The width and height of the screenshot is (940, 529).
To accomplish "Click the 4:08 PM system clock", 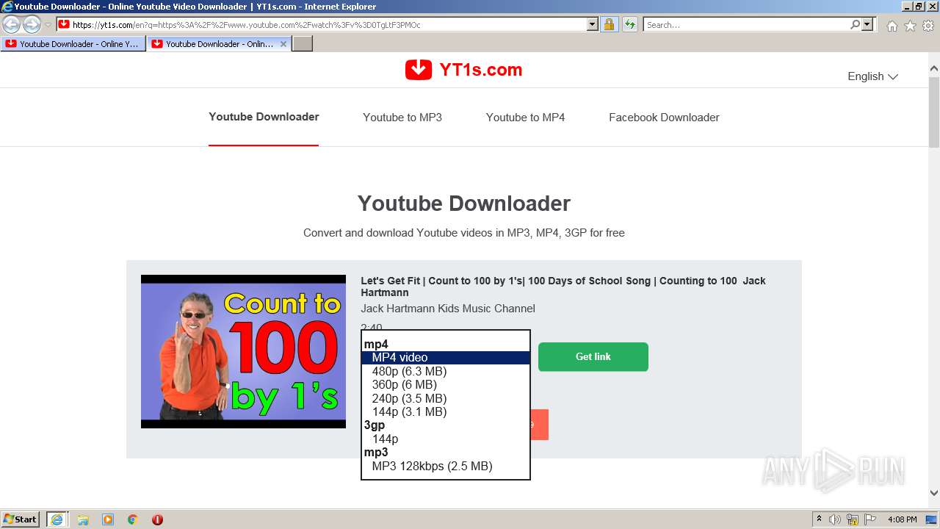I will (x=903, y=519).
